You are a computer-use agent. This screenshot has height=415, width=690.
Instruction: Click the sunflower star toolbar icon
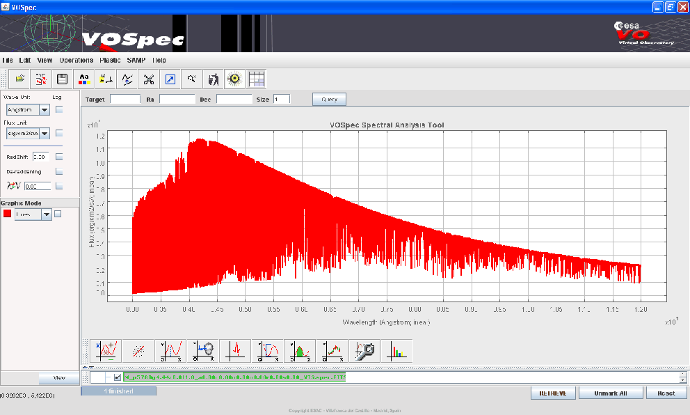pyautogui.click(x=235, y=79)
